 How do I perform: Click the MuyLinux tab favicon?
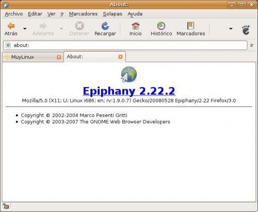pyautogui.click(x=7, y=57)
